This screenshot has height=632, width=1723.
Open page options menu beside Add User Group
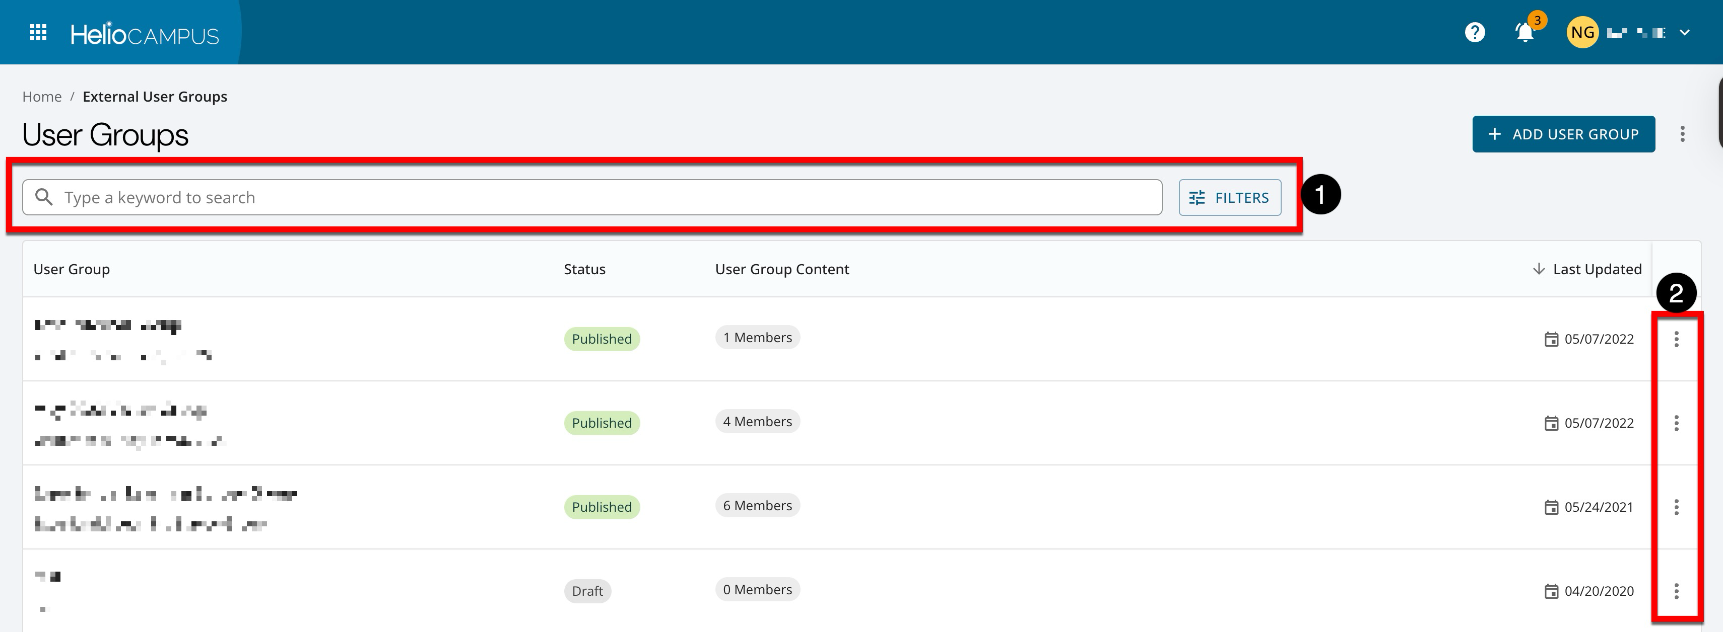[x=1682, y=134]
